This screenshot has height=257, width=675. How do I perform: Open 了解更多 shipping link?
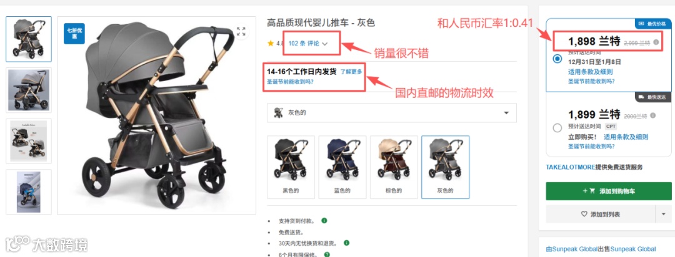click(351, 72)
